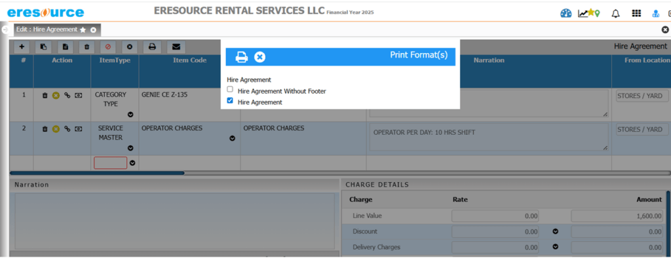
Task: Open the apps grid menu
Action: pos(636,13)
